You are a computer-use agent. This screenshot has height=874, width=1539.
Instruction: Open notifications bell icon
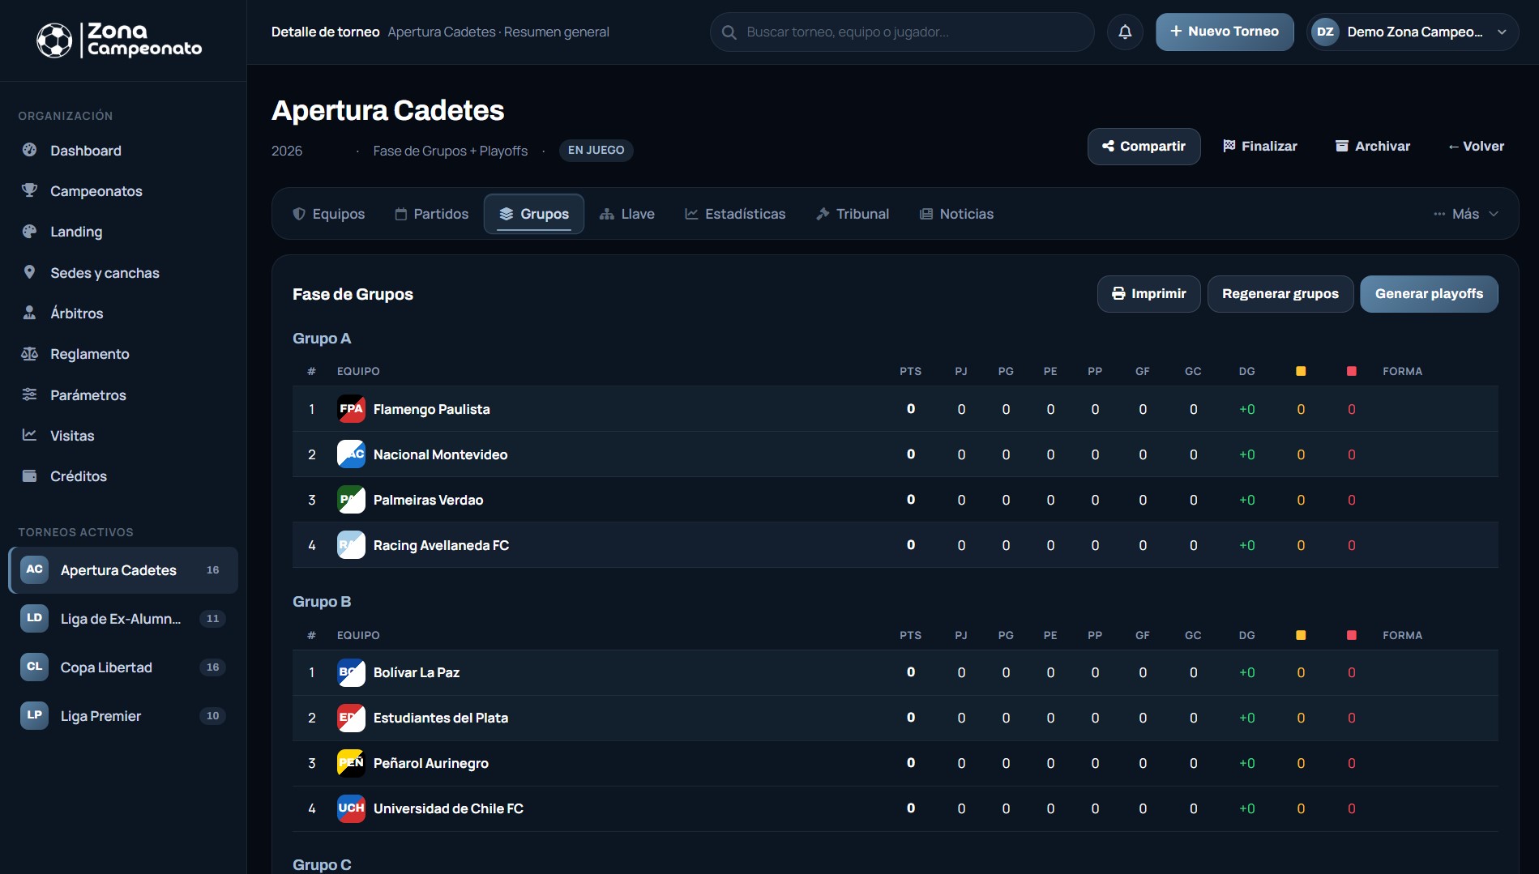[1125, 32]
